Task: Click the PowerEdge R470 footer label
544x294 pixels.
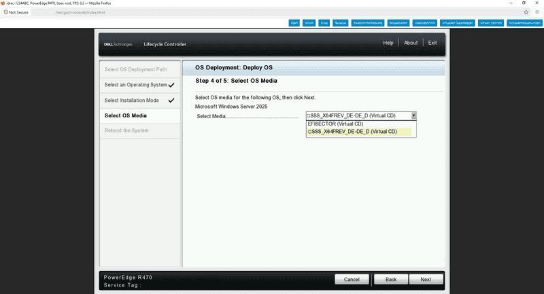Action: pyautogui.click(x=128, y=278)
